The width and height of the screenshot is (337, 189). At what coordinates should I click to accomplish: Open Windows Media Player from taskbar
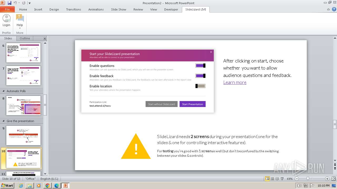39,186
